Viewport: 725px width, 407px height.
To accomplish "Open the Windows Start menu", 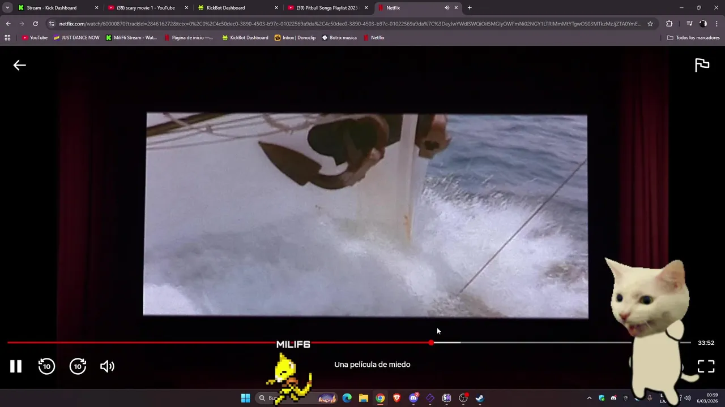I will pos(245,398).
